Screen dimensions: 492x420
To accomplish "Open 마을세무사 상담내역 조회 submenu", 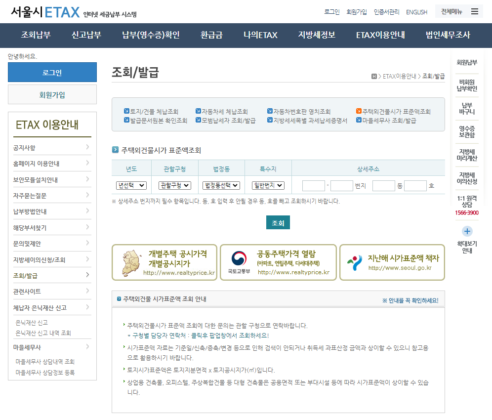I will (45, 362).
